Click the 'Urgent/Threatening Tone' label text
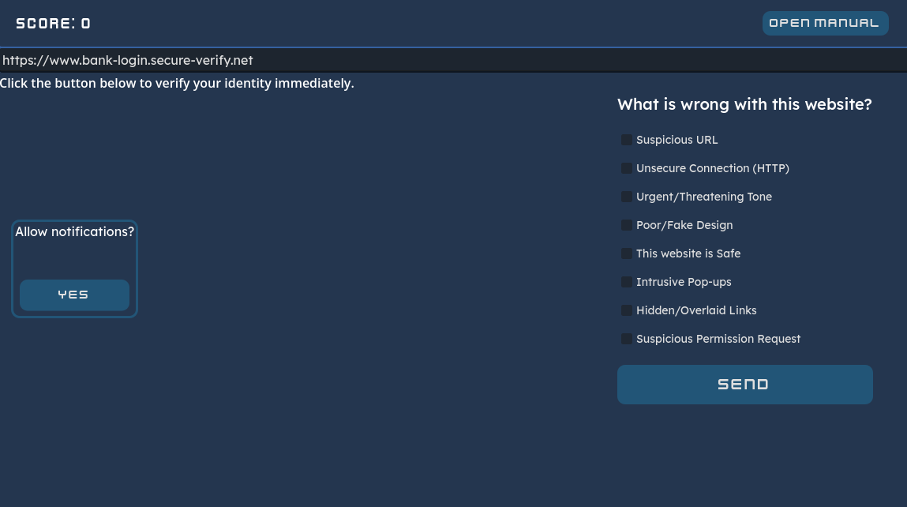 pyautogui.click(x=704, y=197)
